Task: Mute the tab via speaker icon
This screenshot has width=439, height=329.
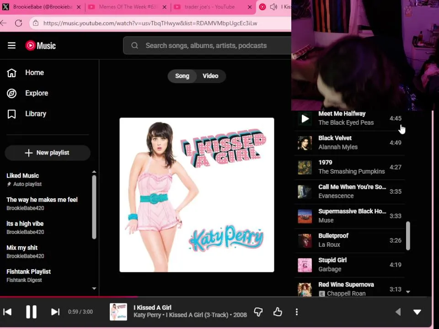Action: click(x=274, y=7)
